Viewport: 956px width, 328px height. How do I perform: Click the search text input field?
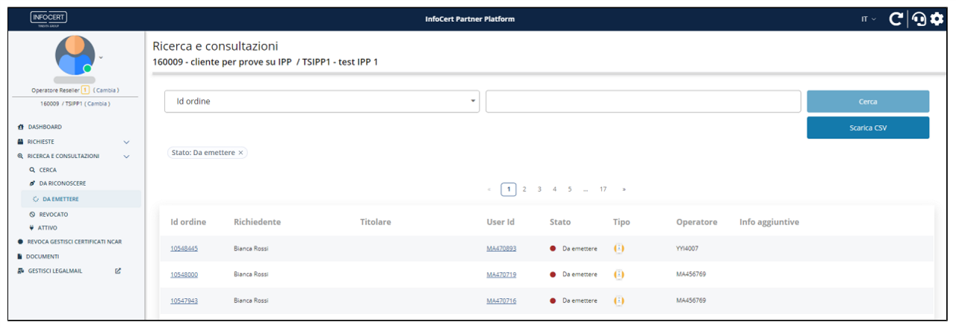click(643, 101)
